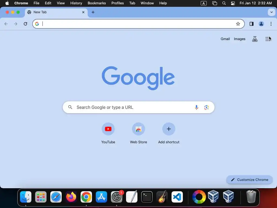Screen dimensions: 277x208
Task: Launch Safari from the Dock
Action: tap(56, 197)
